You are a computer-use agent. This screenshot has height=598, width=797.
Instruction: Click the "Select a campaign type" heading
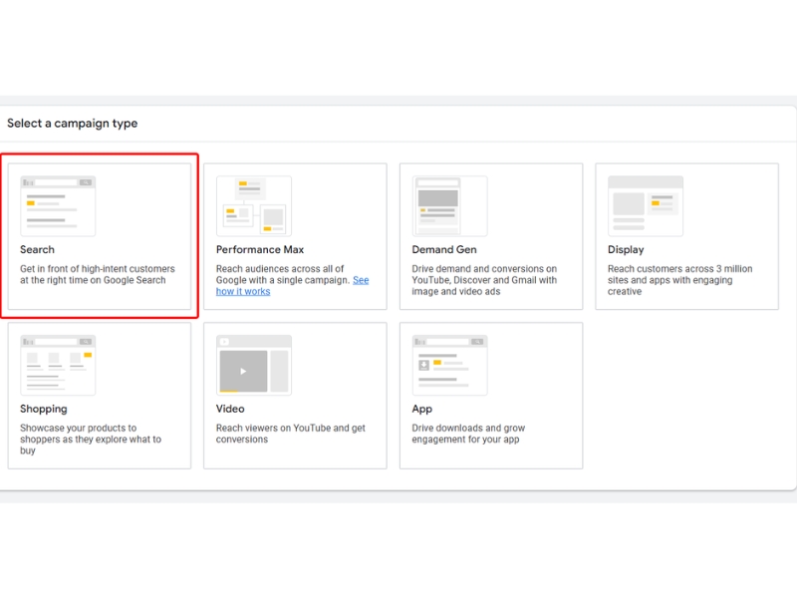tap(72, 124)
